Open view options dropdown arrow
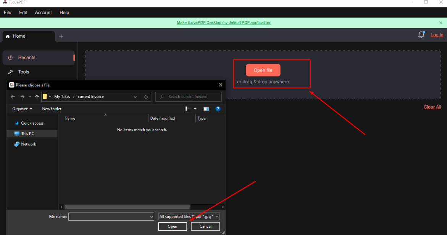 [195, 109]
